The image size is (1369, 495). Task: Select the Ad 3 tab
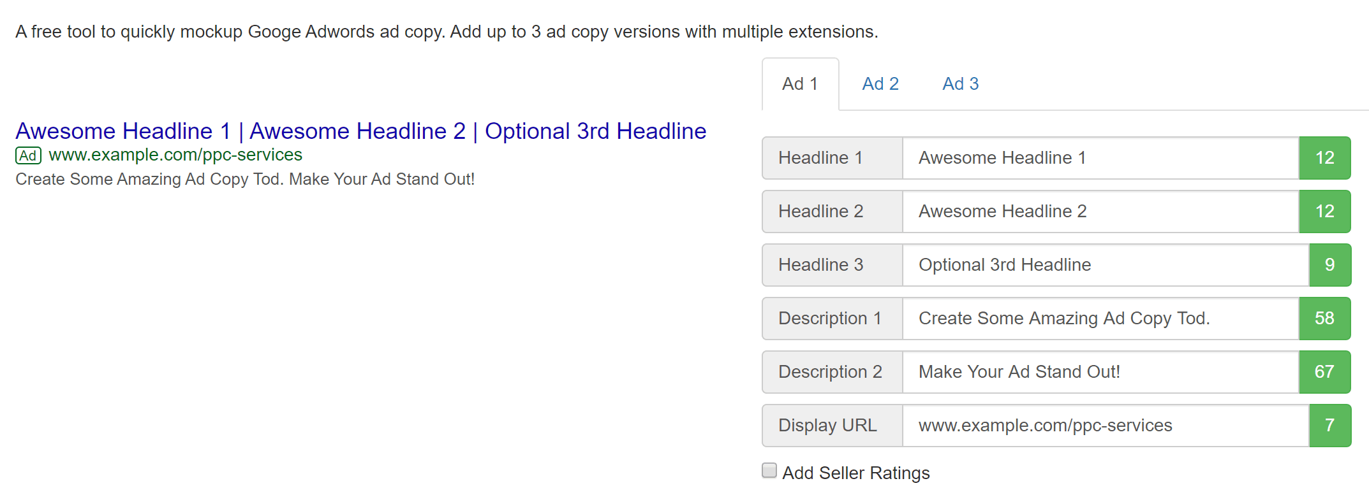tap(960, 84)
